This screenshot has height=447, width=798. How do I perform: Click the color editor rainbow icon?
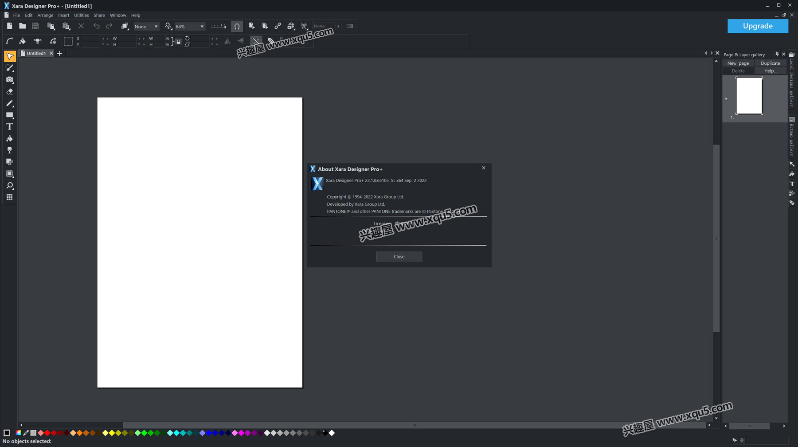point(18,433)
